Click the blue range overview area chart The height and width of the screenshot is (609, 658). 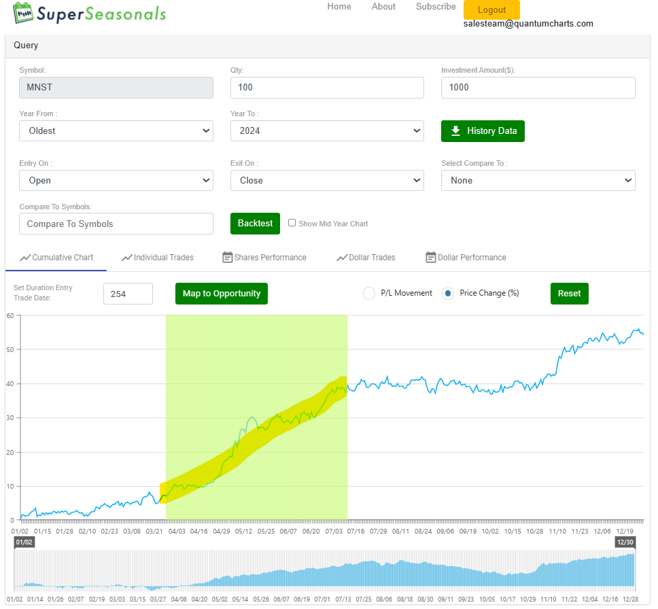point(324,570)
